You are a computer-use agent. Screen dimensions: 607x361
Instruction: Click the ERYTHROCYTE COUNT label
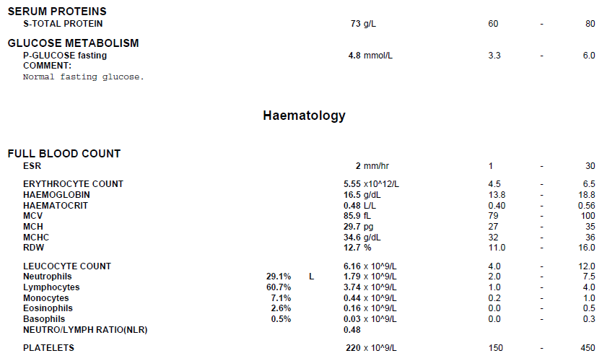tap(73, 184)
